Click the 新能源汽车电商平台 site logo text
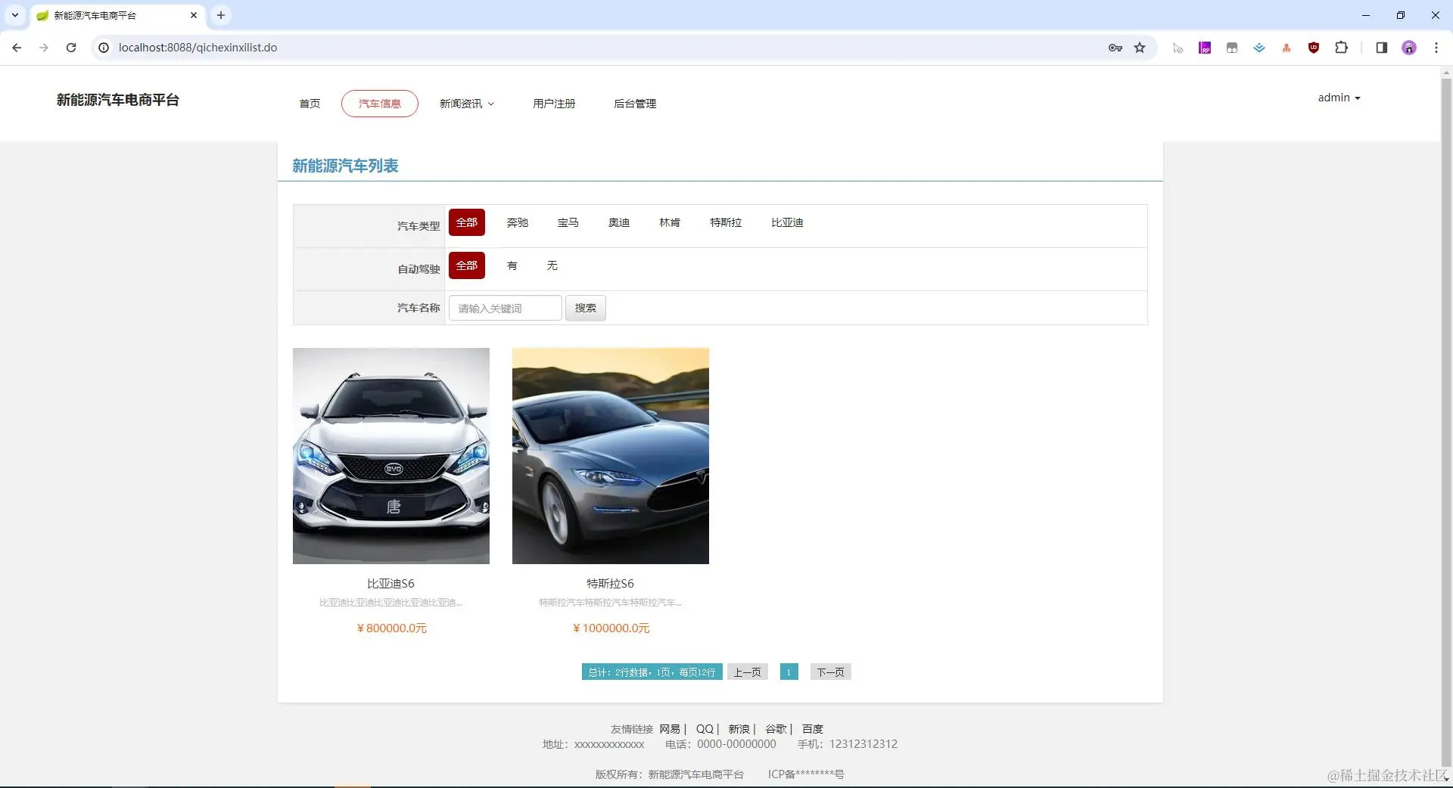The width and height of the screenshot is (1453, 788). coord(118,100)
